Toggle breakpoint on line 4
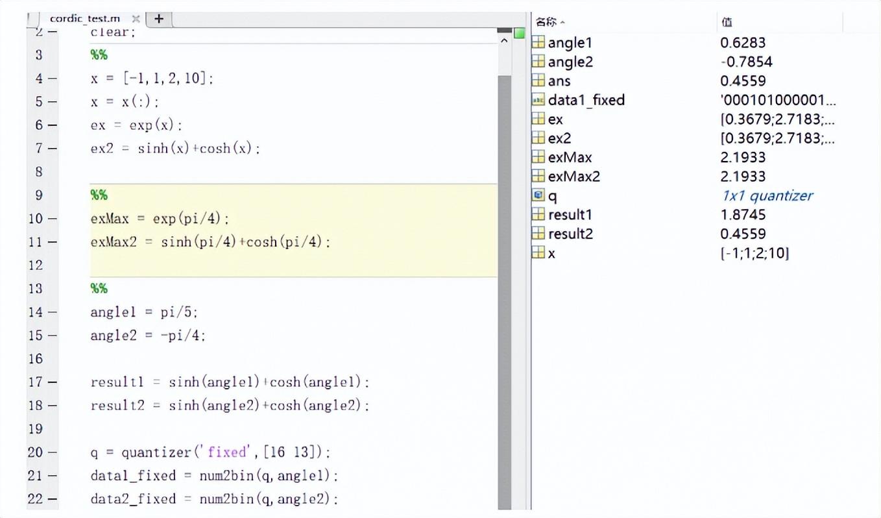The width and height of the screenshot is (881, 518). click(52, 79)
